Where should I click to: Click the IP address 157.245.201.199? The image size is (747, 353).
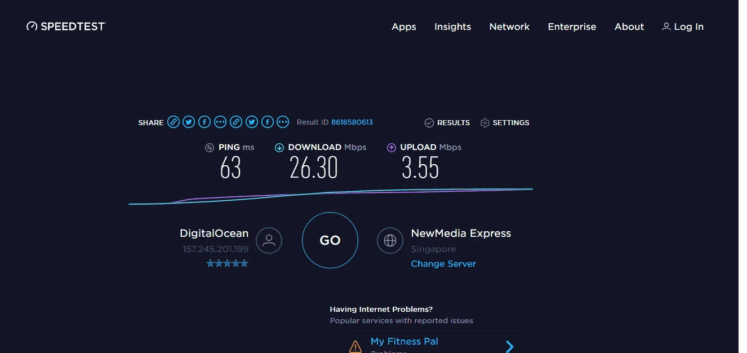tap(215, 249)
